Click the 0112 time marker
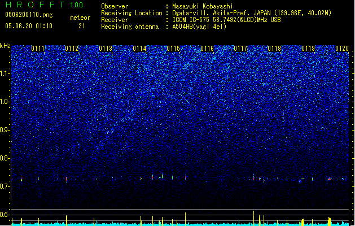Screen dimensions: 355x226 click(x=72, y=49)
